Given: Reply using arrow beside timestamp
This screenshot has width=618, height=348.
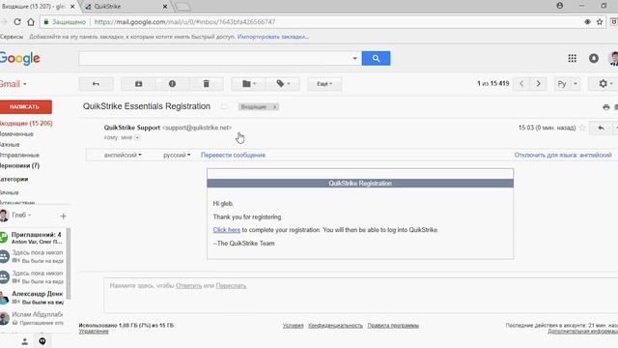Looking at the screenshot, I should [x=601, y=128].
